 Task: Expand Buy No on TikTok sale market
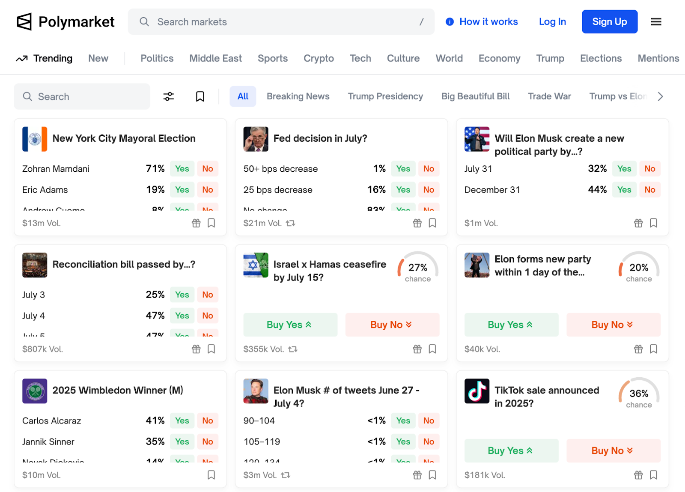(x=613, y=450)
